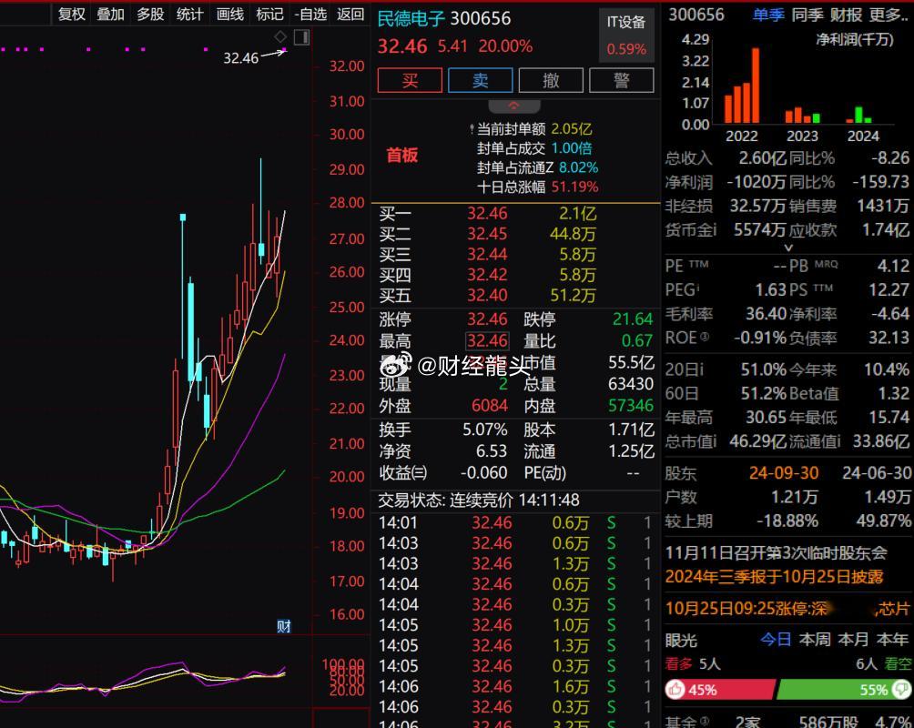Click 买三 price 32.44 row

pos(516,254)
